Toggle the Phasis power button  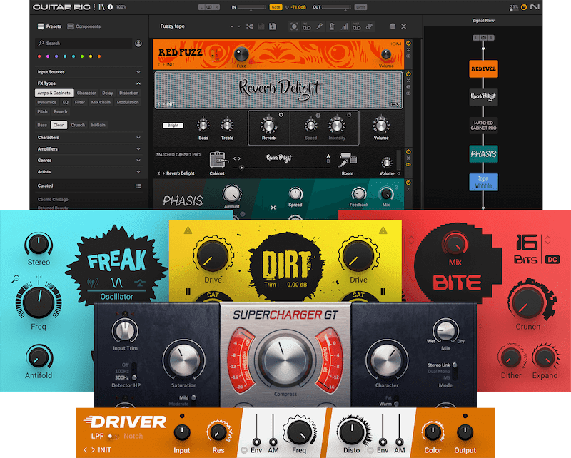[408, 183]
